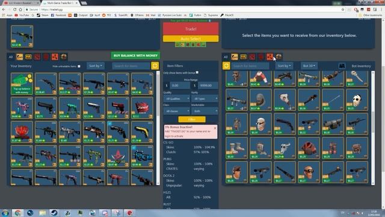The height and width of the screenshot is (217, 385).
Task: Refresh Your Inventory with yellow reload icon
Action: click(155, 66)
